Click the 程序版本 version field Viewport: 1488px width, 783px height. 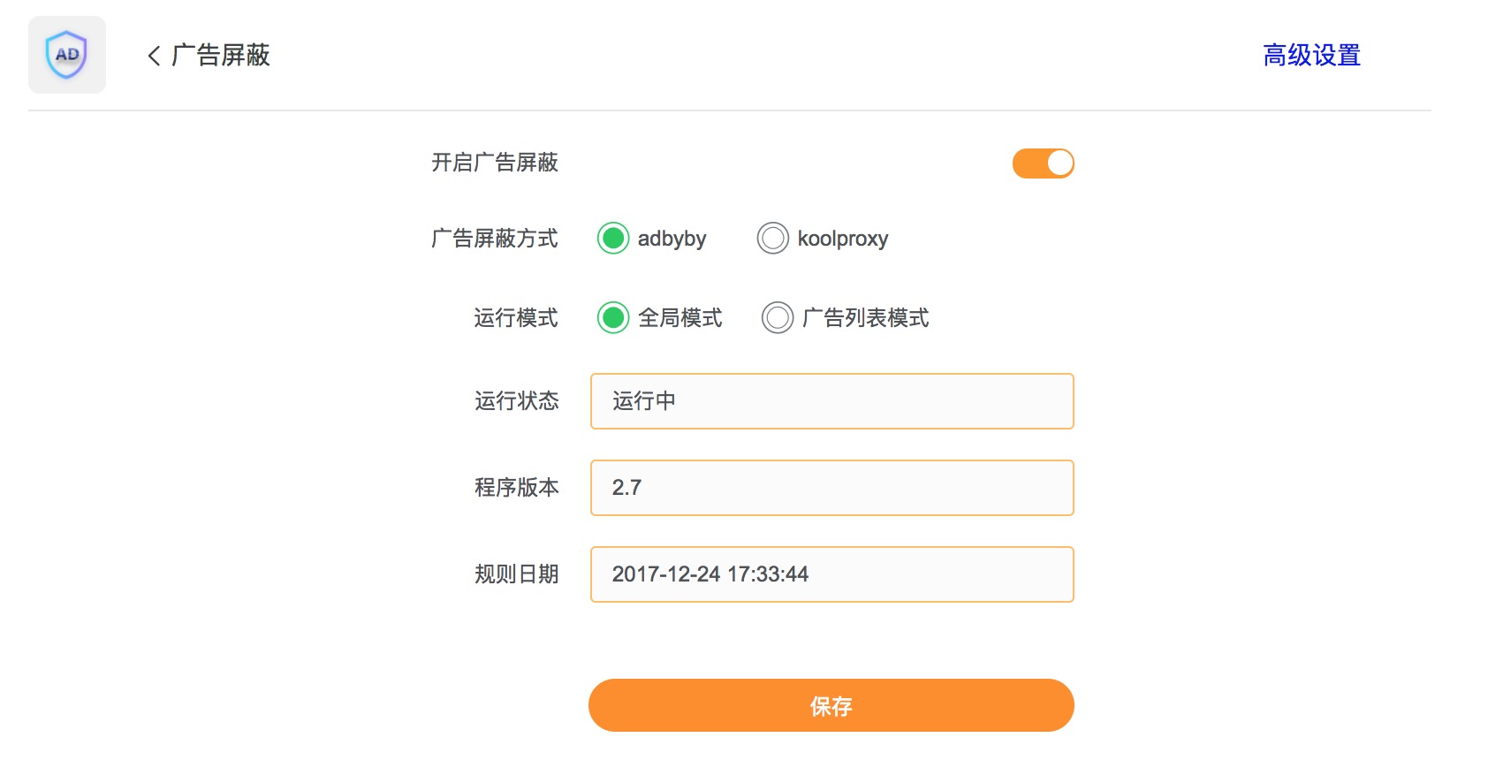[831, 487]
